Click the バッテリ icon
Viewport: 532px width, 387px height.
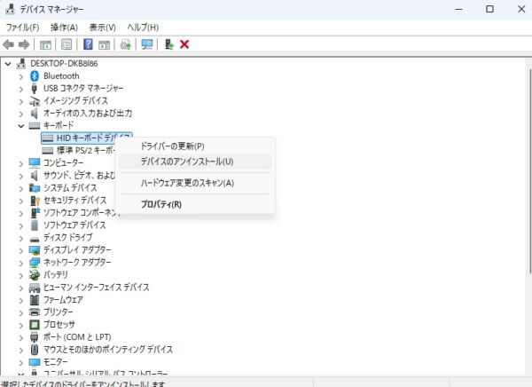(35, 275)
